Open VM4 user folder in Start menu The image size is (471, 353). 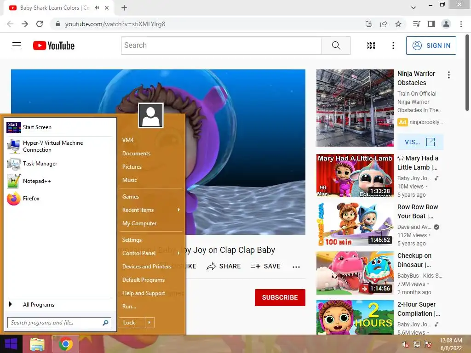[x=128, y=140]
